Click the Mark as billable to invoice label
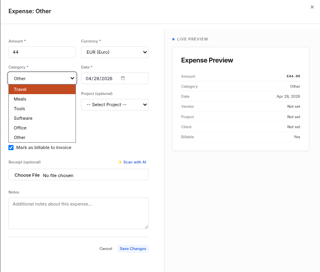The height and width of the screenshot is (272, 320). click(44, 147)
